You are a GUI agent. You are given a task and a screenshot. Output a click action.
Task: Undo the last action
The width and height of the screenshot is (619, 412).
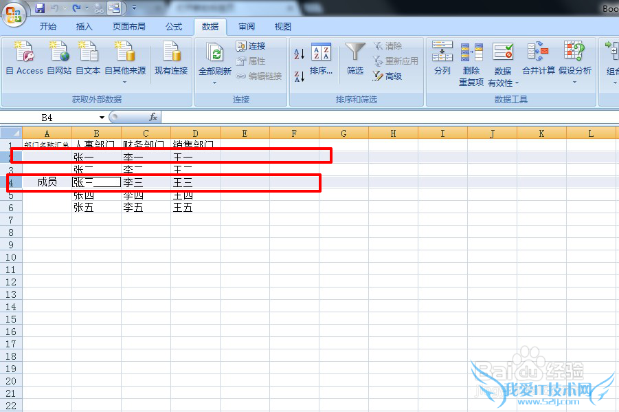click(55, 8)
